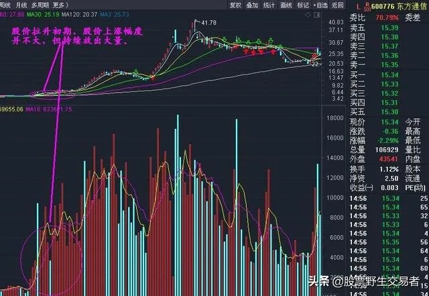Click the 今开 label
The image size is (429, 296).
click(413, 122)
